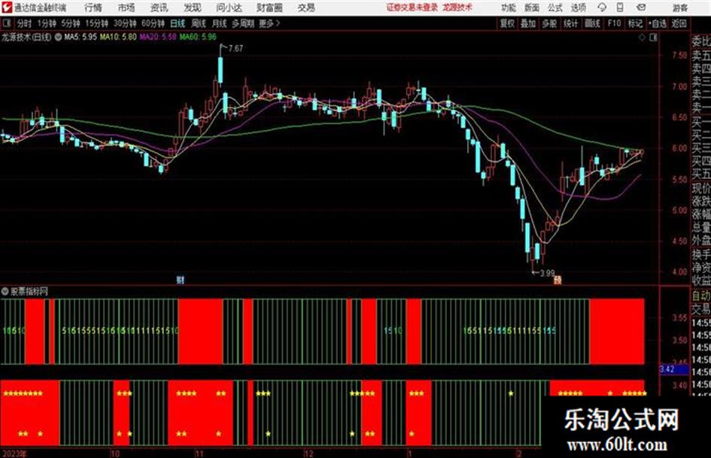711x458 pixels.
Task: Click the 叠加 overlay toolbar button
Action: pyautogui.click(x=528, y=23)
